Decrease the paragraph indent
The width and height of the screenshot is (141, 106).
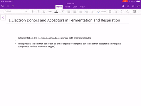click(80, 11)
